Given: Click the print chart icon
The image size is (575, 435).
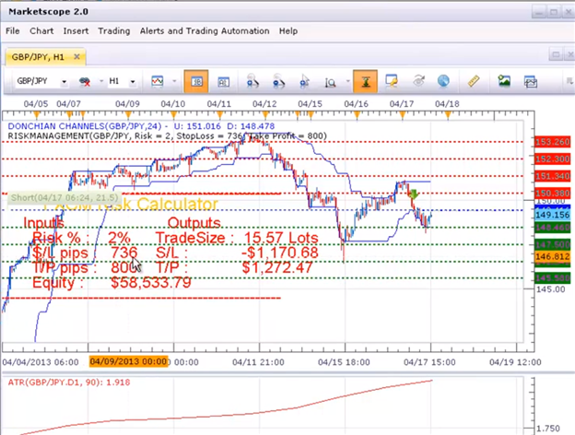Looking at the screenshot, I should (x=531, y=81).
